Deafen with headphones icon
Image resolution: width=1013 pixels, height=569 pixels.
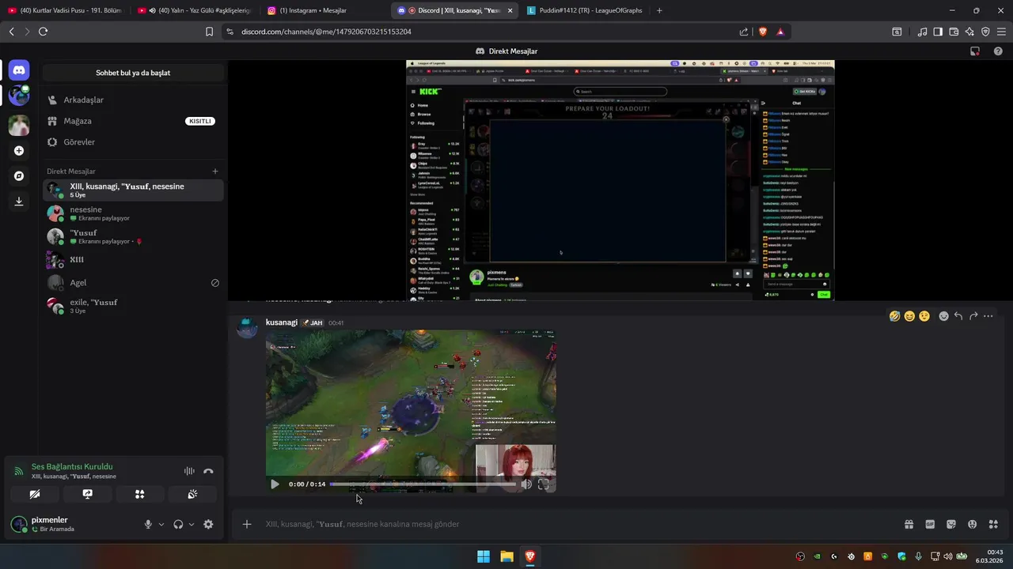(x=178, y=524)
